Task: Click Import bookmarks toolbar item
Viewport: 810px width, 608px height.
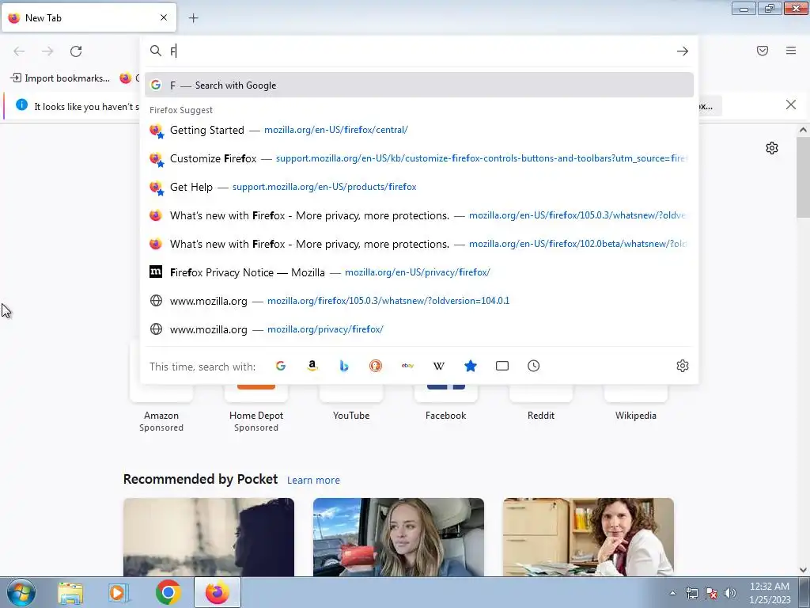Action: point(60,78)
